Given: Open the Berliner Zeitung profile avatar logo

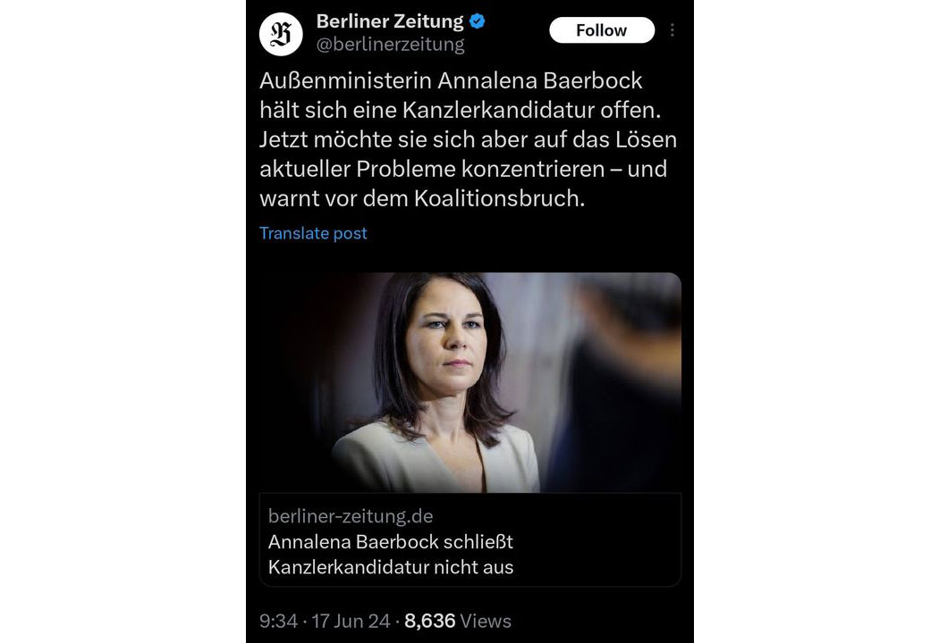Looking at the screenshot, I should pyautogui.click(x=281, y=34).
